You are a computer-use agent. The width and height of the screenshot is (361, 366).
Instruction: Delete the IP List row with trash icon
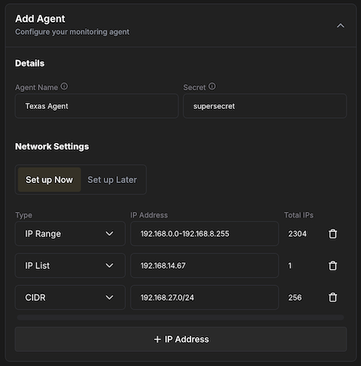(333, 265)
